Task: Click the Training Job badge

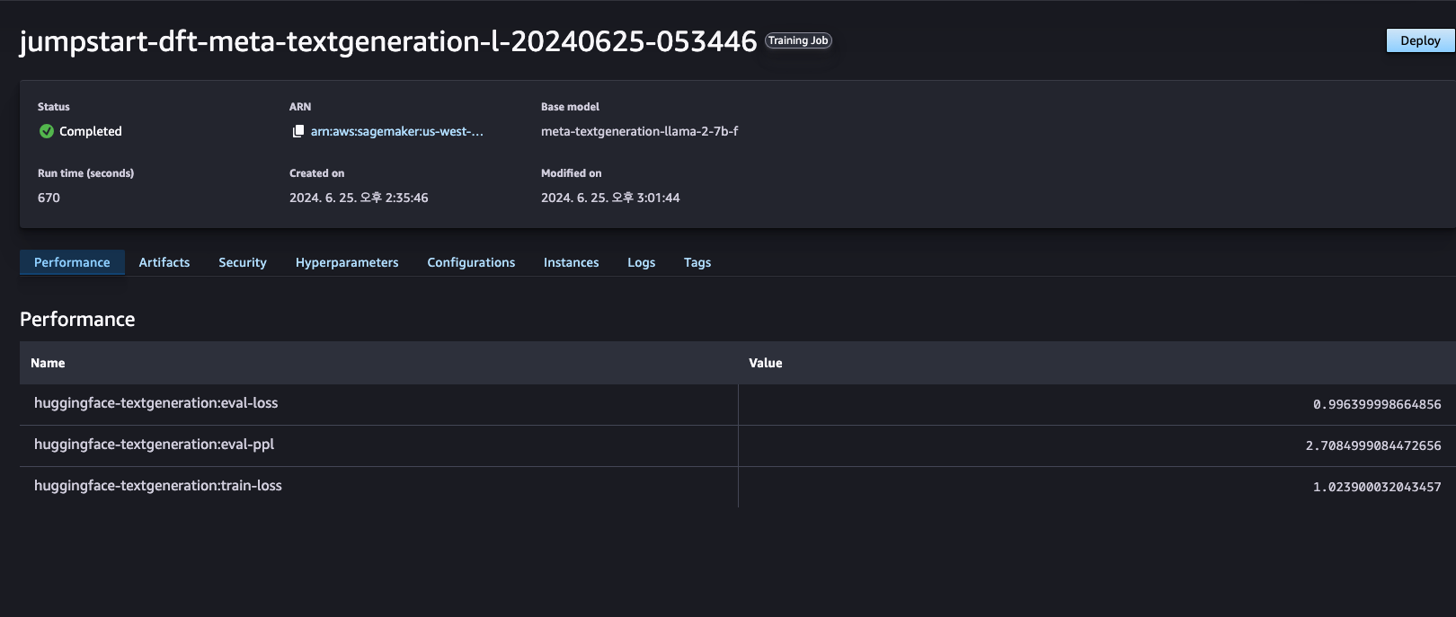Action: click(x=798, y=40)
